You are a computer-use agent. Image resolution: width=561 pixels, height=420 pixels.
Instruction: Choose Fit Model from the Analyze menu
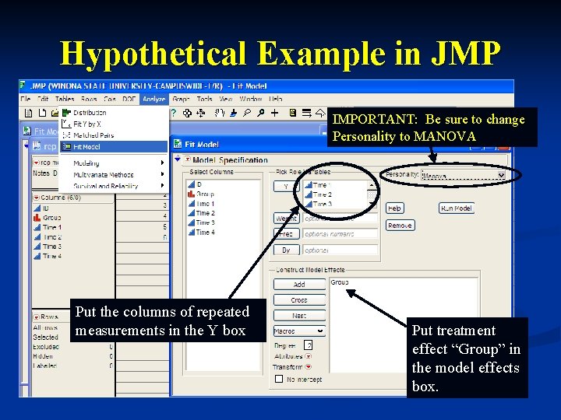(114, 147)
